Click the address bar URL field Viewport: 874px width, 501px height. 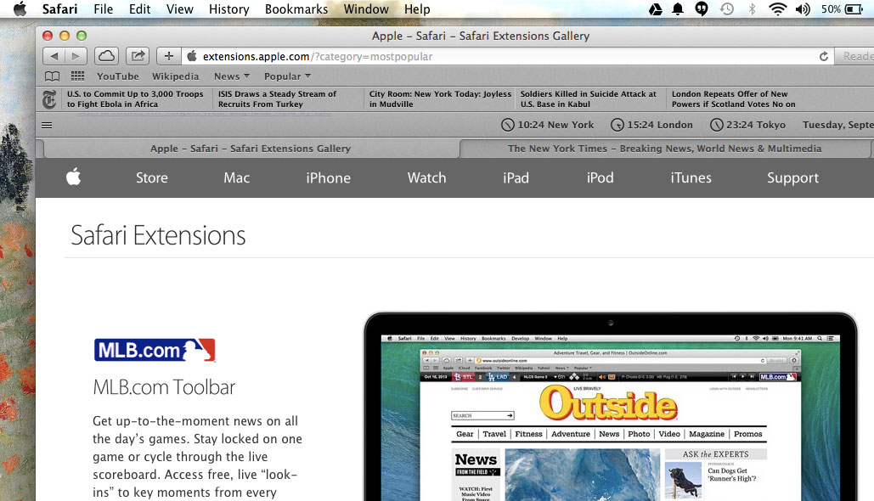[x=507, y=56]
